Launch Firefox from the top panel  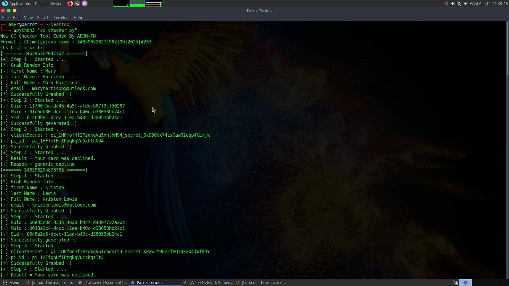[70, 3]
